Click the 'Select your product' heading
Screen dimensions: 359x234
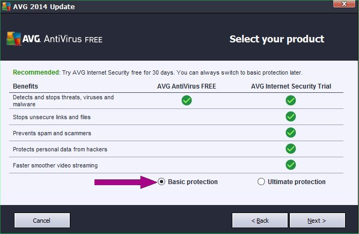[x=277, y=39]
